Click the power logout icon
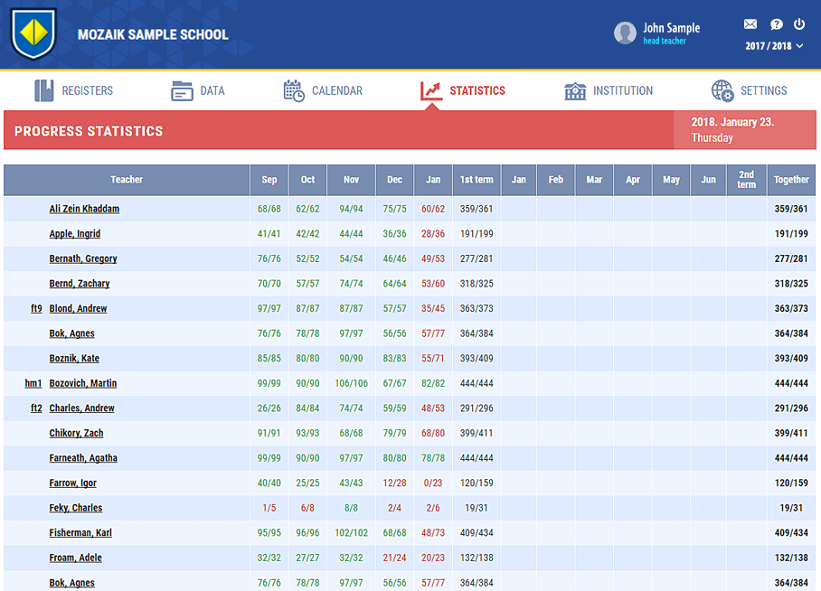Image resolution: width=821 pixels, height=591 pixels. [799, 24]
